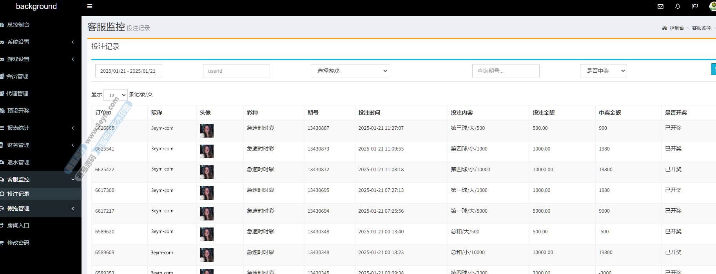Open avatar thumbnail for order 6617300

point(207,193)
